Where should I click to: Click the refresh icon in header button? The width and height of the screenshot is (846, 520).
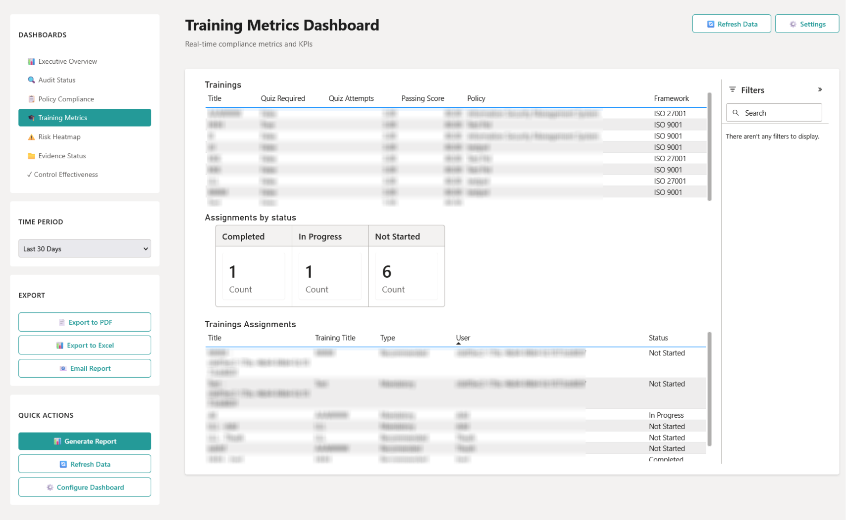click(711, 24)
